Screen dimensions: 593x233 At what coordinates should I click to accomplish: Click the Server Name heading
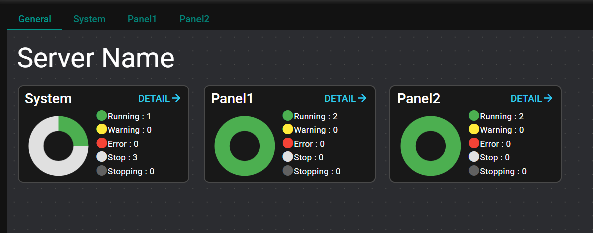click(96, 58)
